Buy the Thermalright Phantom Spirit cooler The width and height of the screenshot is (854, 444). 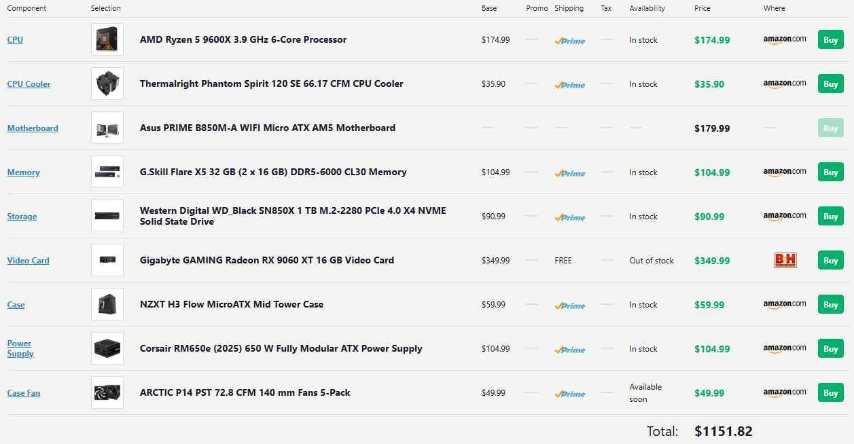(830, 84)
